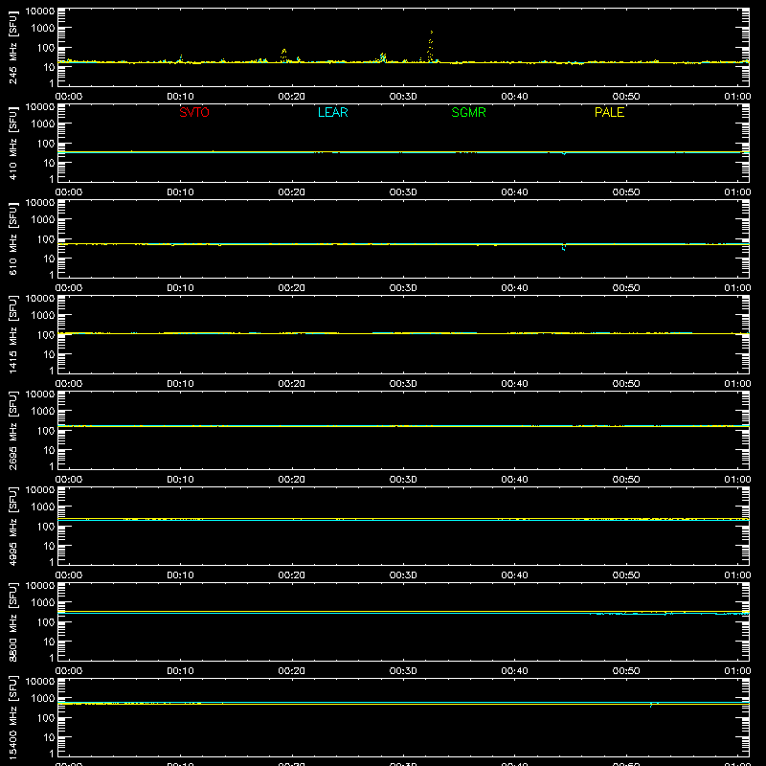The image size is (766, 766).
Task: Select the "410 MHz [SFU]" axis title
Action: pos(12,143)
